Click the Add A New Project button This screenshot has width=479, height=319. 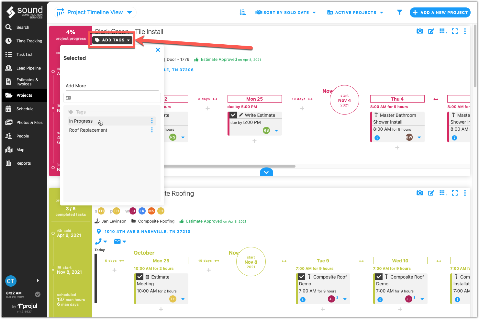tap(440, 12)
